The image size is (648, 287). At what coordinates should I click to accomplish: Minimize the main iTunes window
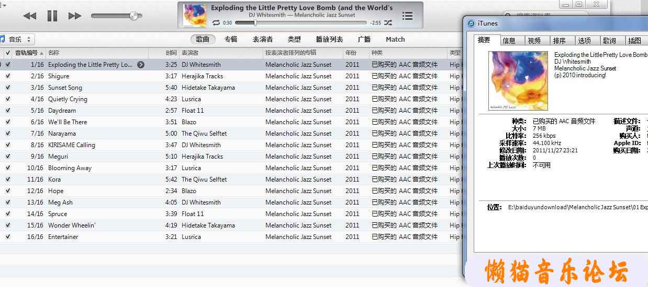pos(565,4)
